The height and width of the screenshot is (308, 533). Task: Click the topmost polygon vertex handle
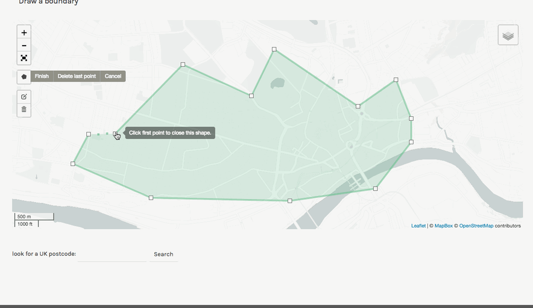click(x=274, y=49)
